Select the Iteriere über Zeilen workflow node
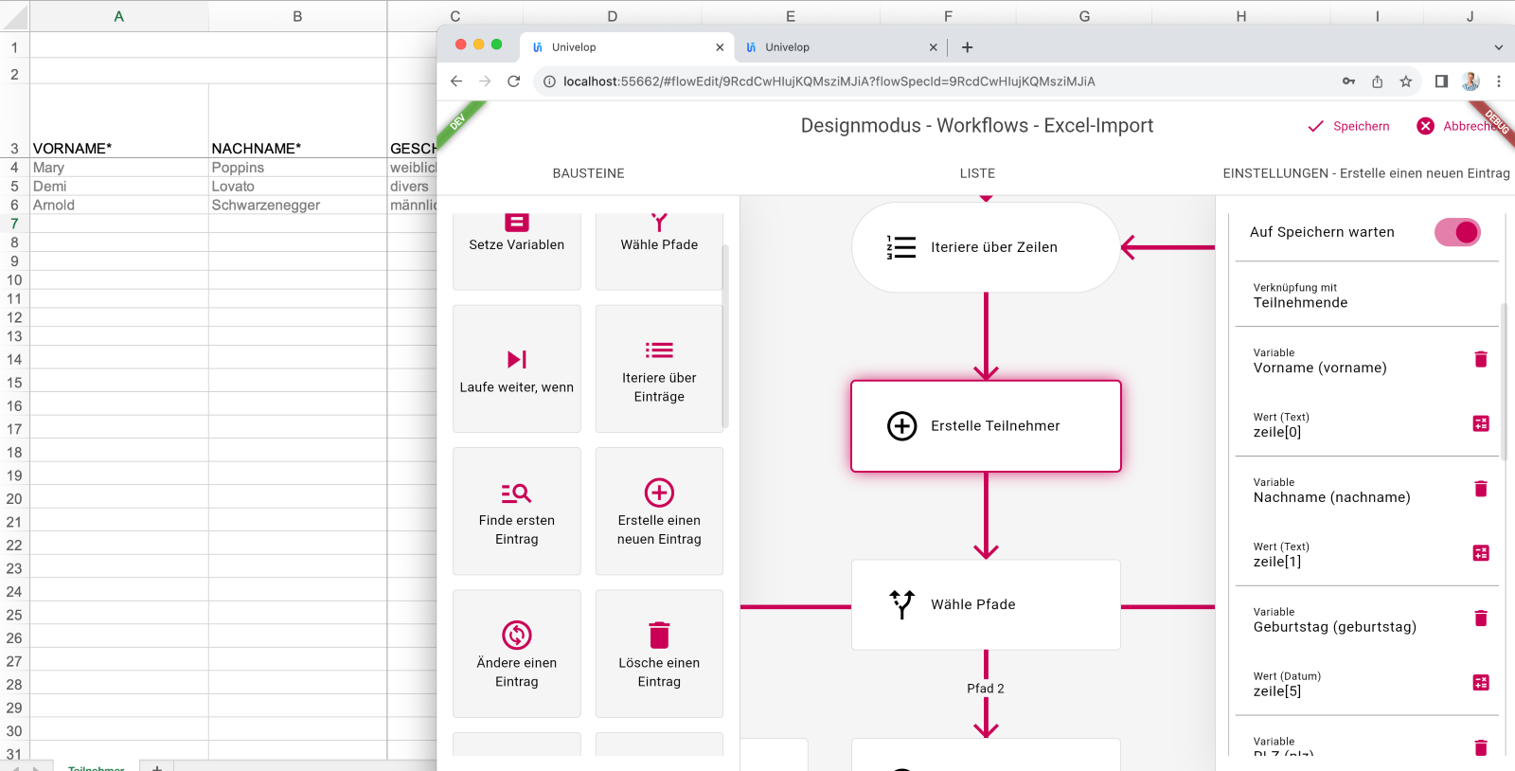Screen dimensions: 1515x771 point(986,247)
